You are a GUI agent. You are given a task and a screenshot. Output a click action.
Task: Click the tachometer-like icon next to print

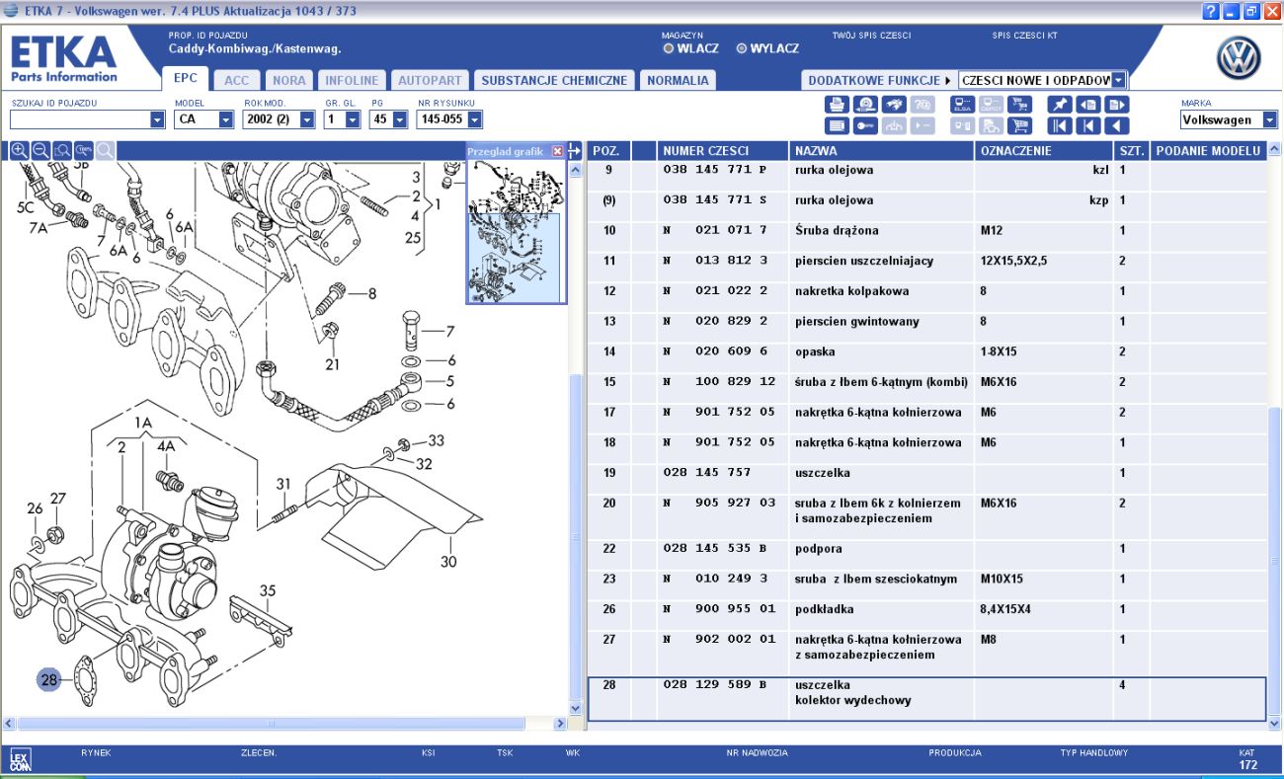click(x=865, y=105)
